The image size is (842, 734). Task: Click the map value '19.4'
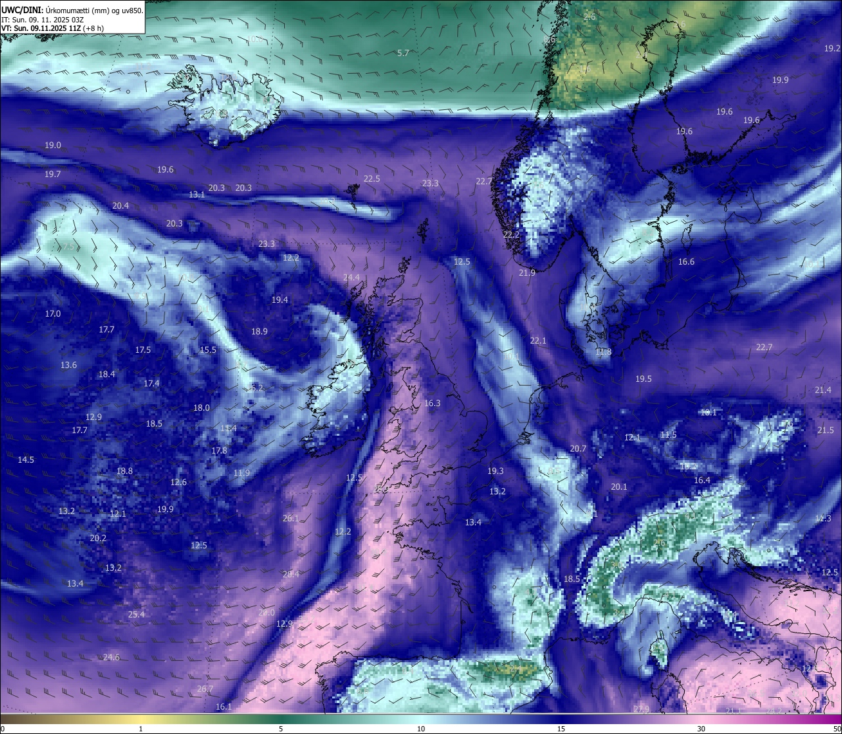click(x=280, y=300)
